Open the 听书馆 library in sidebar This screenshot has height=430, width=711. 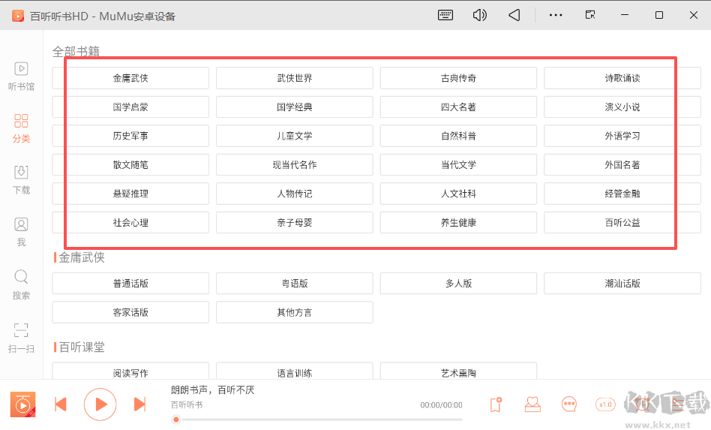(21, 76)
